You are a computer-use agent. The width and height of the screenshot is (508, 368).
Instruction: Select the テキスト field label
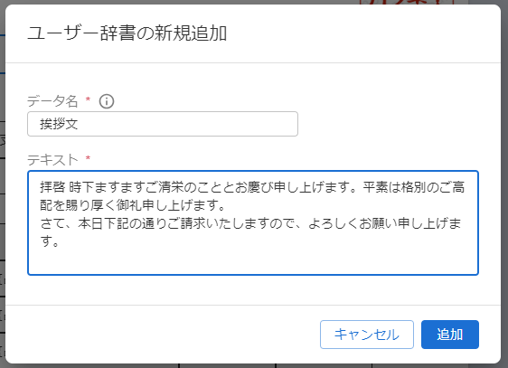coord(52,159)
